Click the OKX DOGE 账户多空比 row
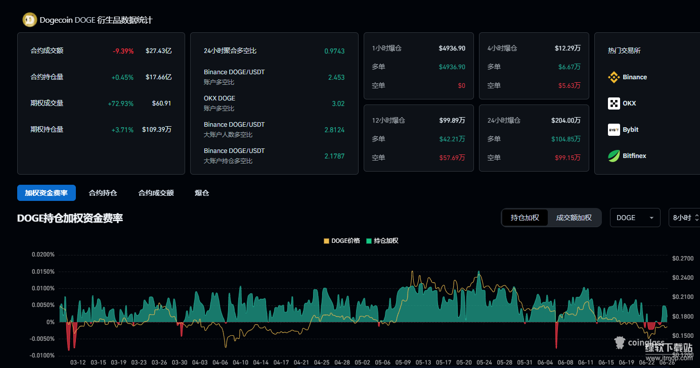The image size is (700, 368). click(x=274, y=103)
